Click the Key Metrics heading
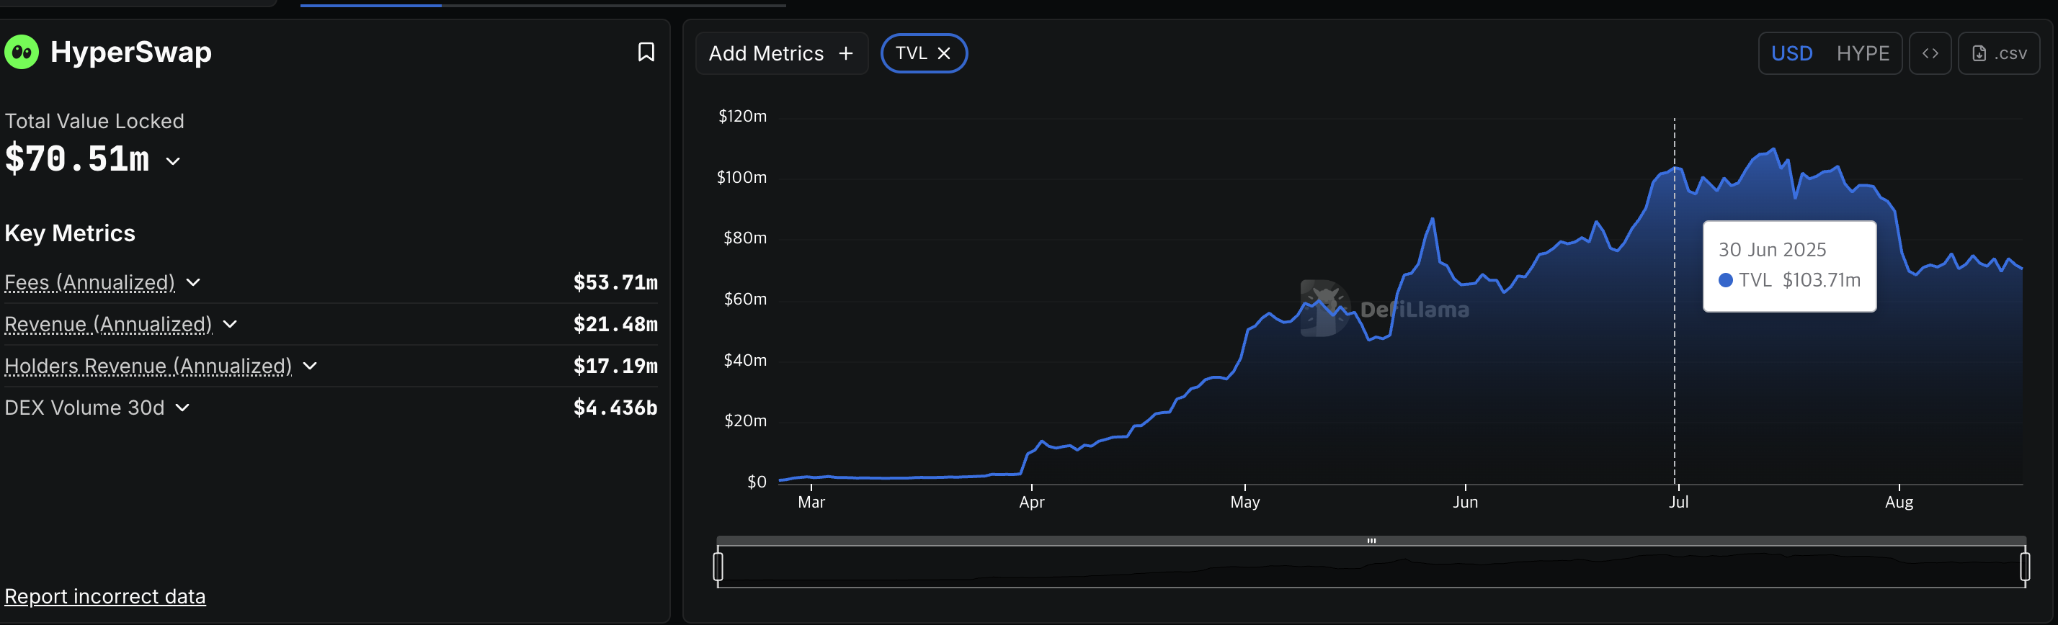The height and width of the screenshot is (625, 2058). (69, 233)
